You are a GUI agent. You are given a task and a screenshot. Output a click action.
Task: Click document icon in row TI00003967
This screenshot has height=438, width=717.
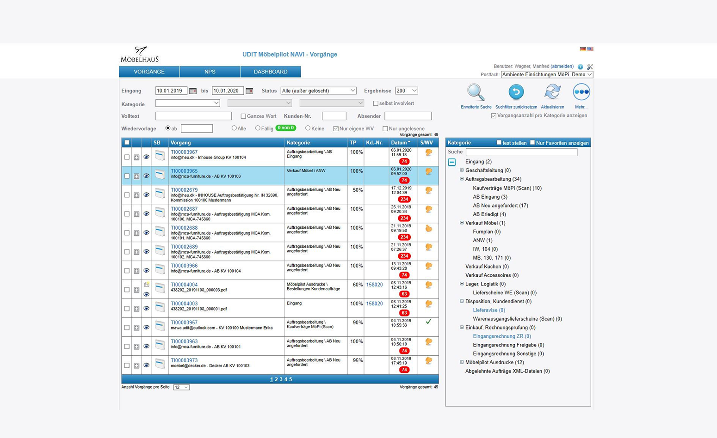click(x=160, y=156)
